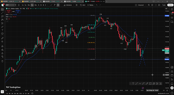Expand Indicators favorites dropdown arrow
174x95 pixels.
[x=74, y=5]
